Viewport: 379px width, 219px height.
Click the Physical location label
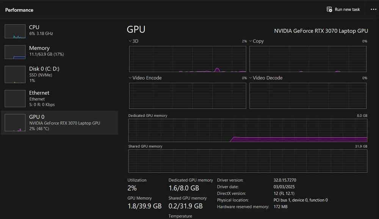(233, 200)
